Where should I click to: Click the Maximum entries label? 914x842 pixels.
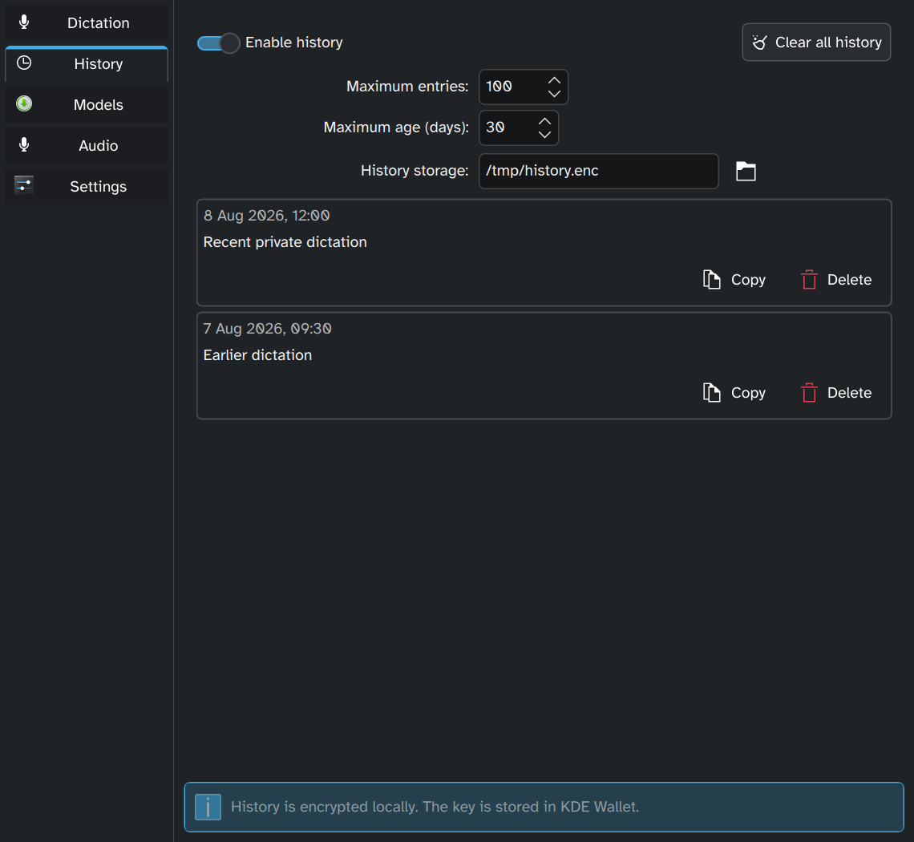[x=407, y=87]
